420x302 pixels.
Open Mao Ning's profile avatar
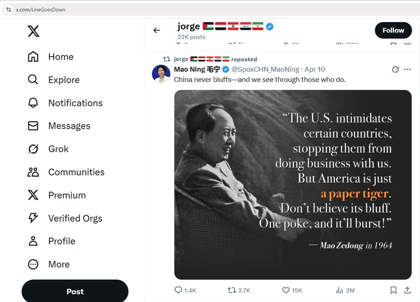point(161,74)
